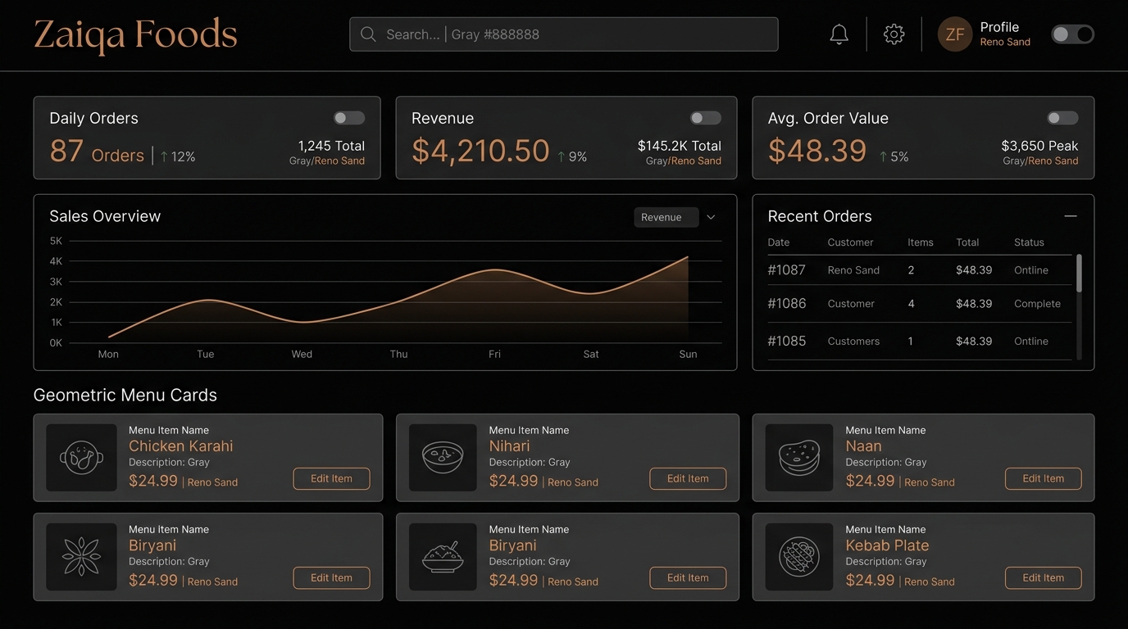The image size is (1128, 629).
Task: Click the star-flower Biryani icon
Action: 81,557
